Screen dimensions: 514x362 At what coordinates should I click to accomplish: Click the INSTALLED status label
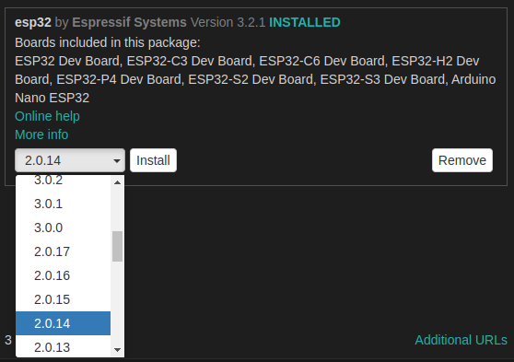pos(305,22)
